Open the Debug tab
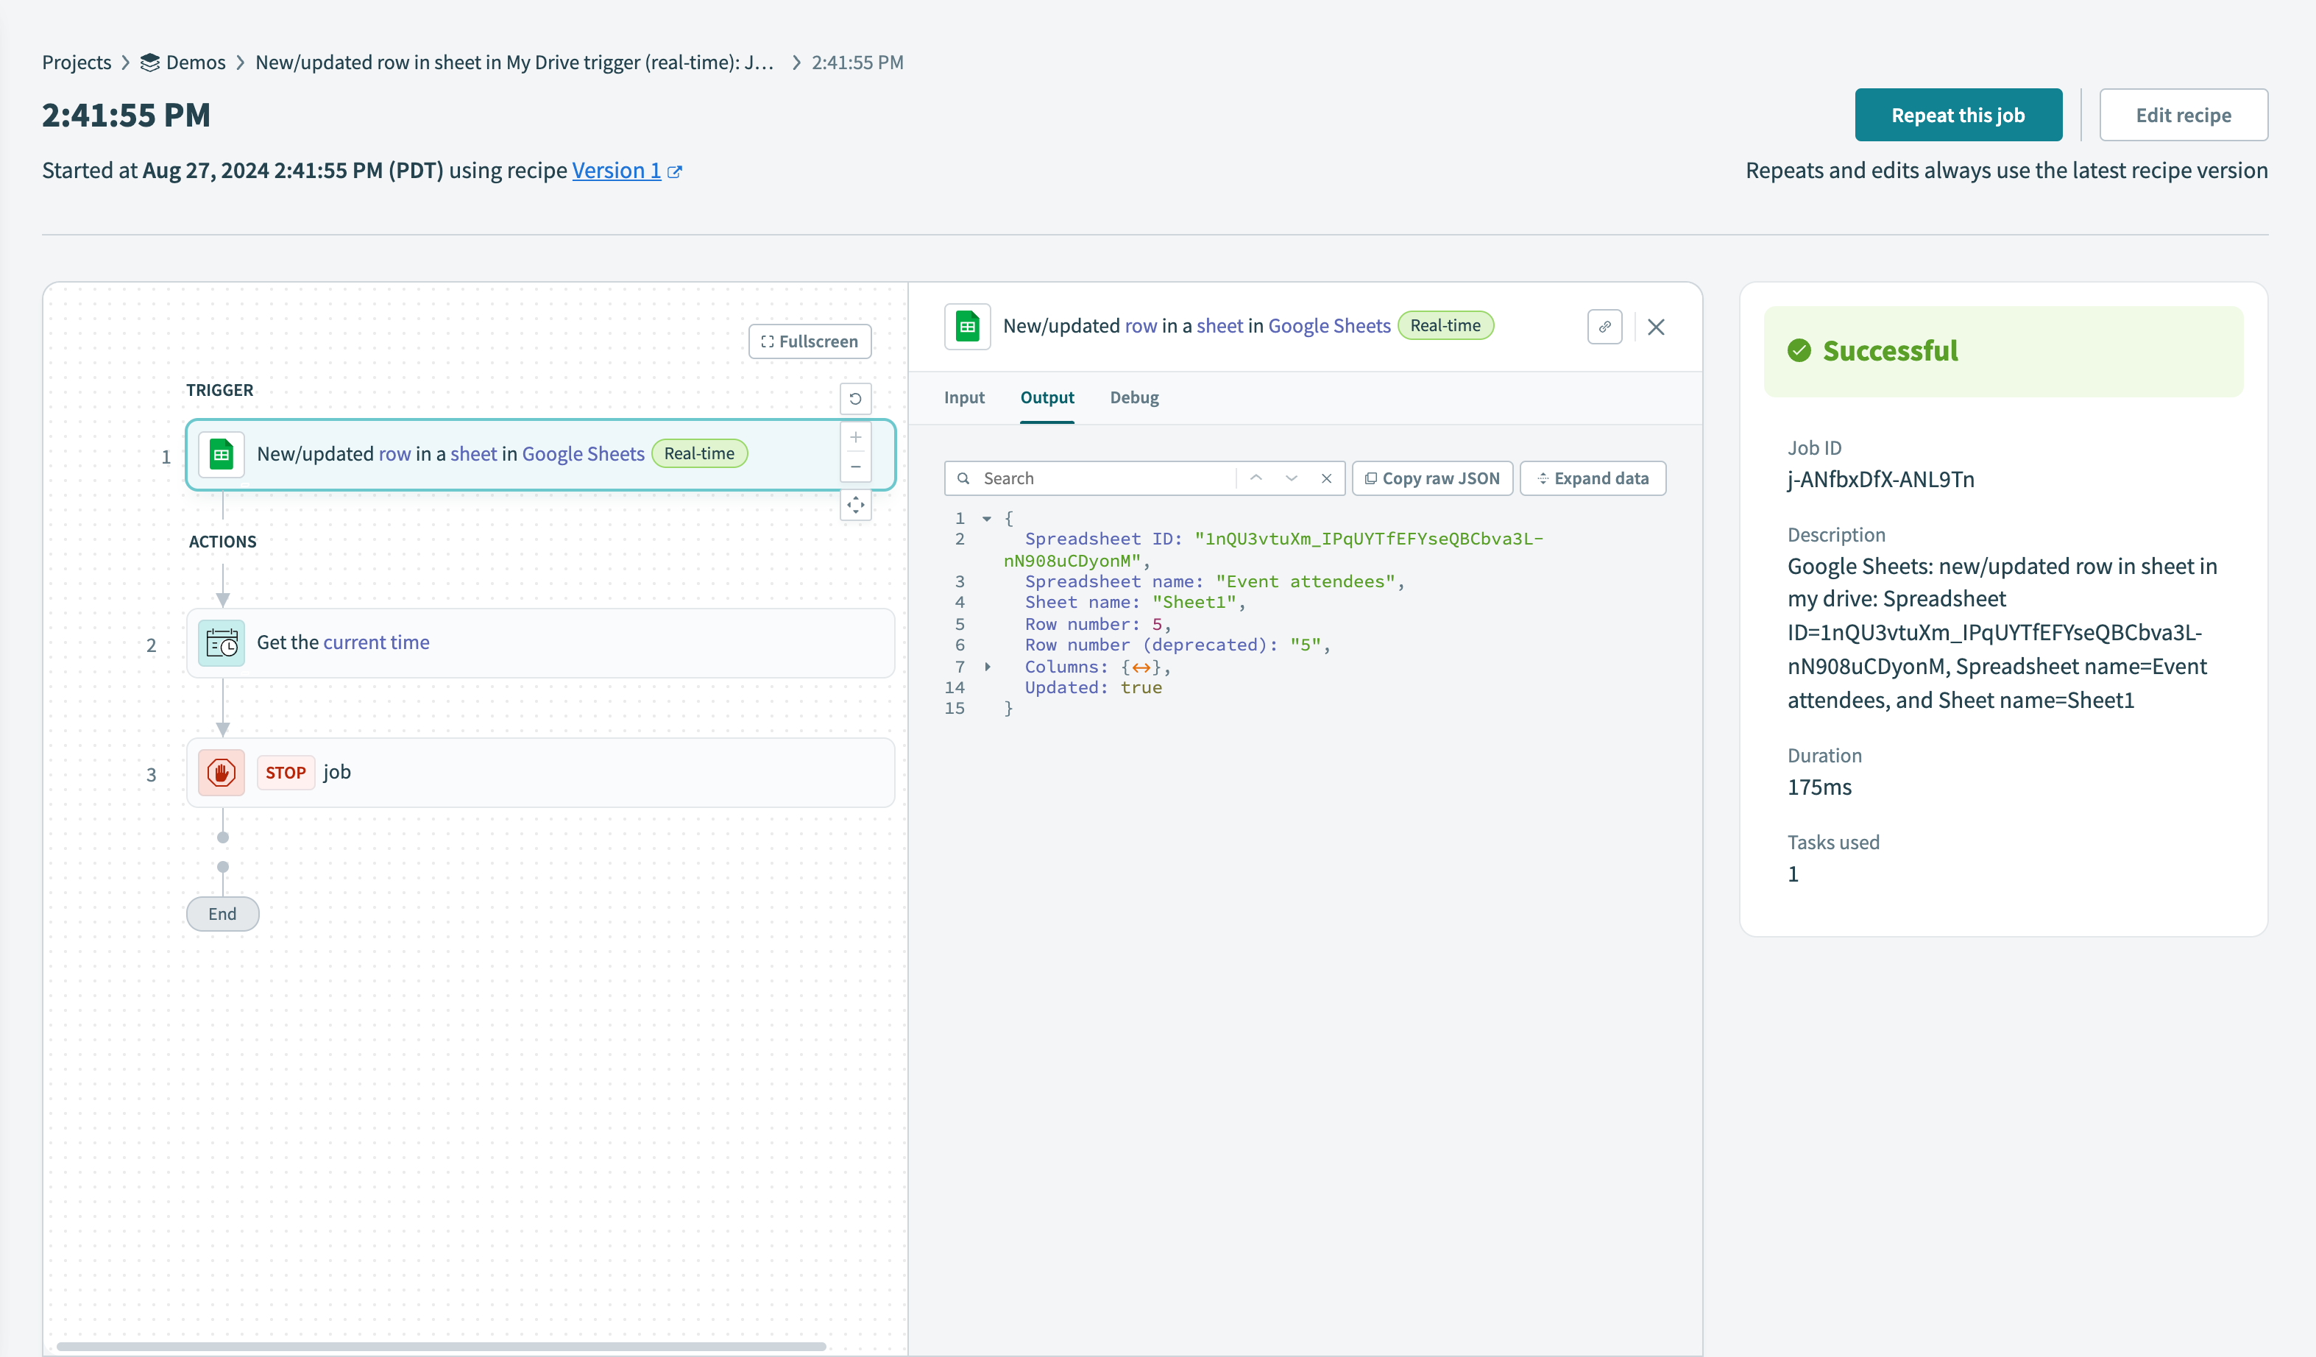The height and width of the screenshot is (1357, 2316). pyautogui.click(x=1133, y=398)
